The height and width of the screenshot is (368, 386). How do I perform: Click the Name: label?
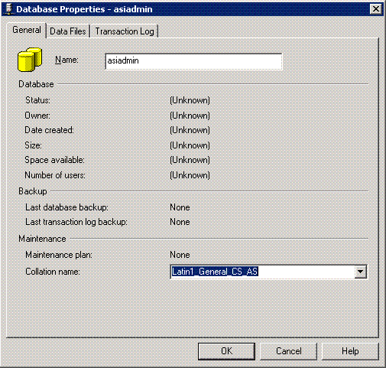66,60
